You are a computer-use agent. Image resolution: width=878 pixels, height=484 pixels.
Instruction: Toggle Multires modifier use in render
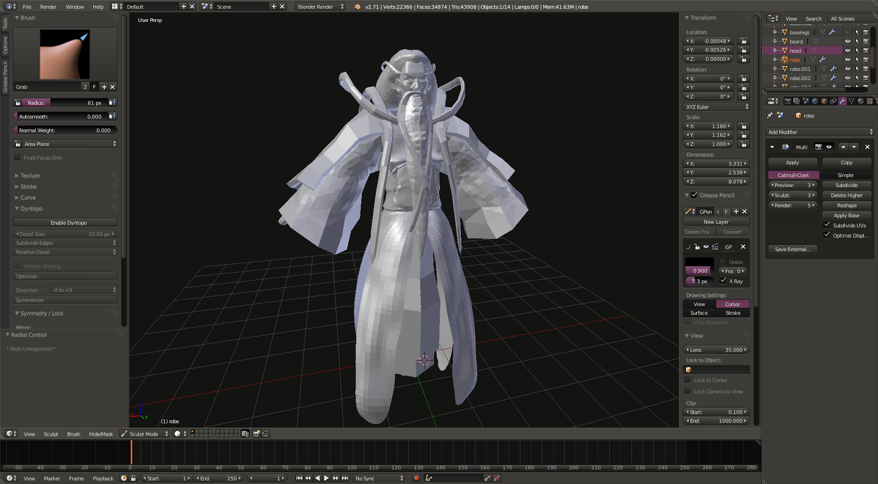tap(818, 147)
